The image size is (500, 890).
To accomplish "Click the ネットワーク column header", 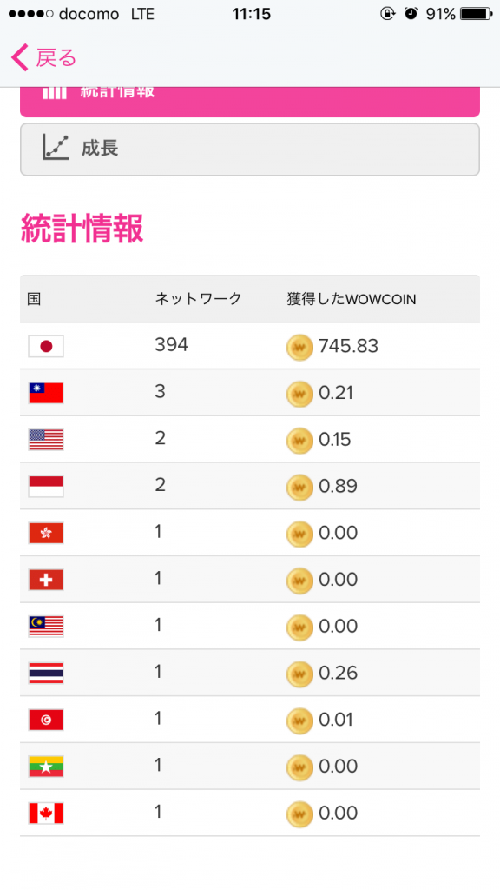I will (199, 299).
